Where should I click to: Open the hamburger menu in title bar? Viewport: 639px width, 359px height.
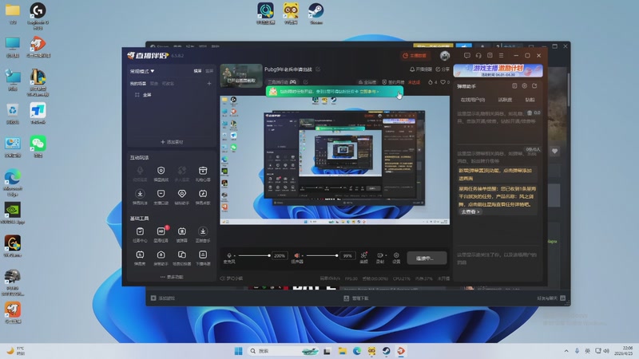click(502, 55)
